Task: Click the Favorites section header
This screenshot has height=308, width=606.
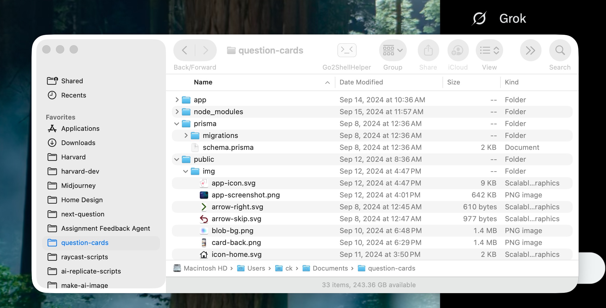Action: [x=60, y=117]
